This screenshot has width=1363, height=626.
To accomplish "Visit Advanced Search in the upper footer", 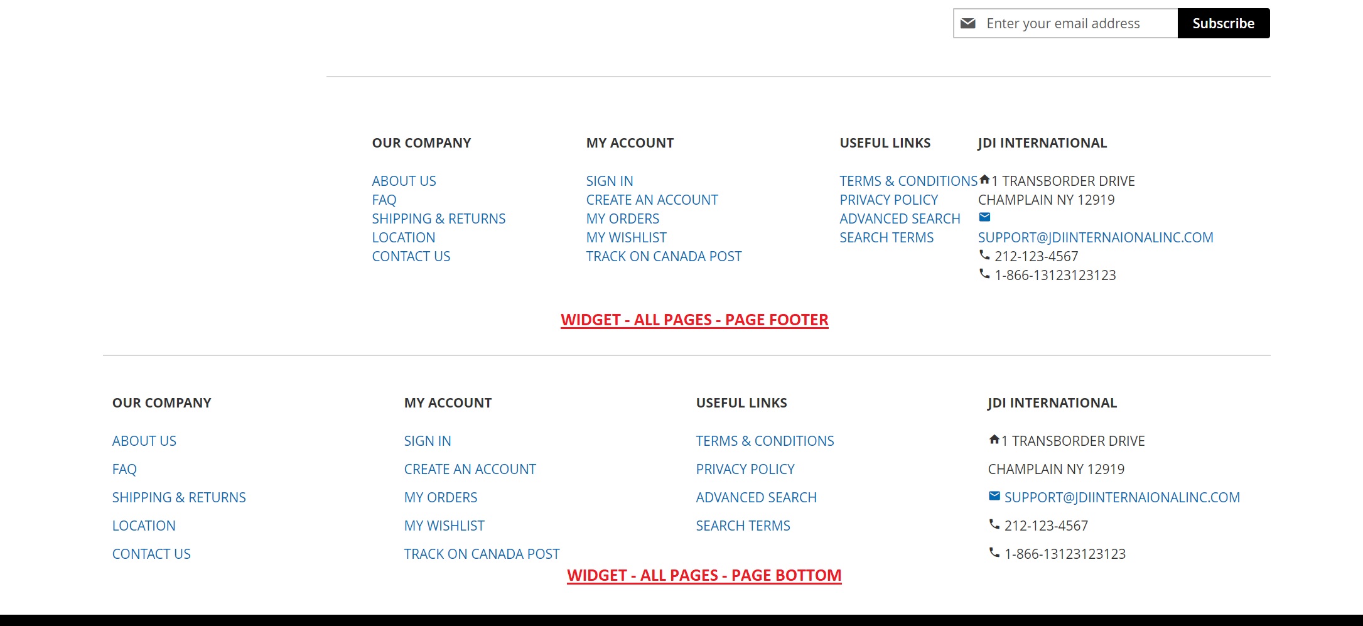I will [x=900, y=219].
